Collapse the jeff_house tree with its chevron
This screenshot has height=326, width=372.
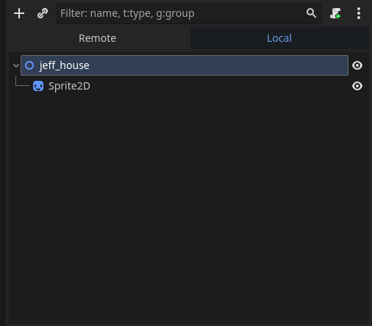pyautogui.click(x=16, y=65)
